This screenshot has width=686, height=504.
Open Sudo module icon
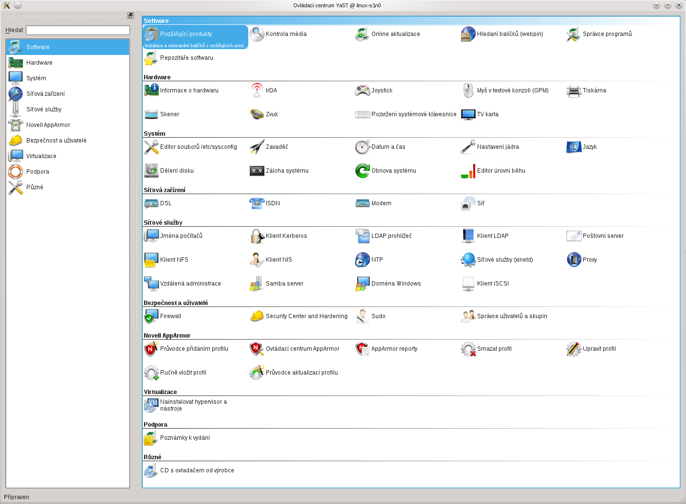pyautogui.click(x=362, y=316)
